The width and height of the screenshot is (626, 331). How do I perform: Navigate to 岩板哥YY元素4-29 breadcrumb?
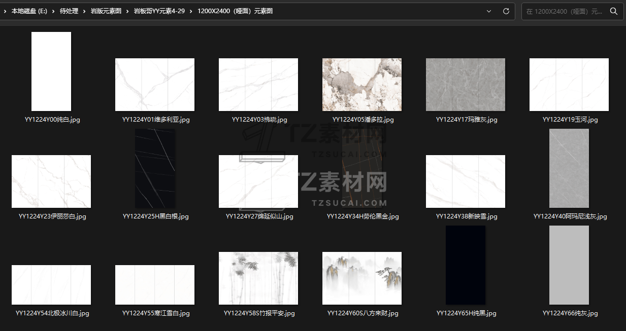159,11
